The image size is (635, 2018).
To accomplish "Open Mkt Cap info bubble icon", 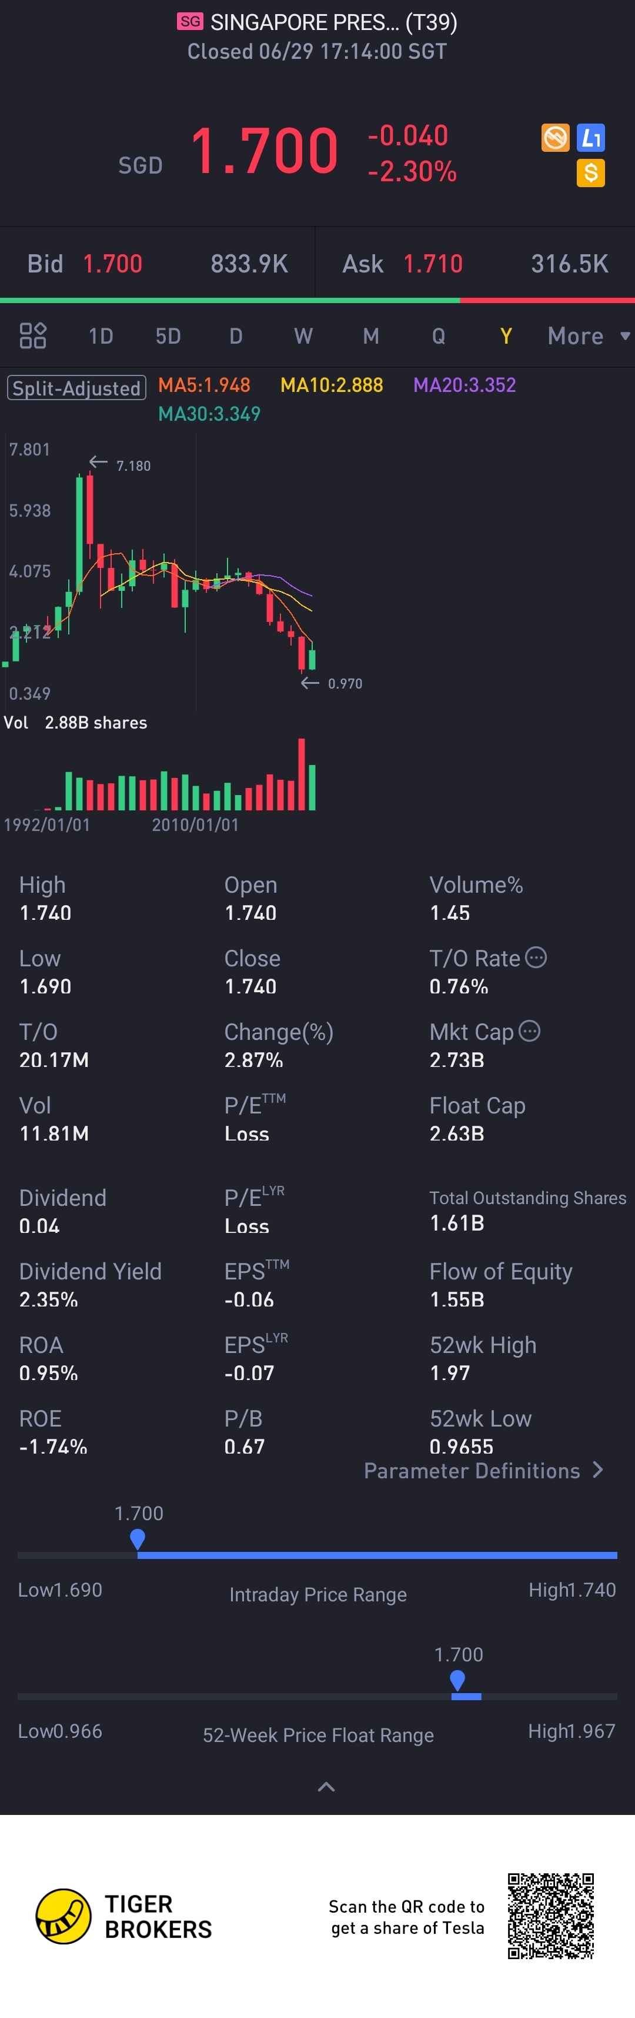I will pyautogui.click(x=529, y=1031).
